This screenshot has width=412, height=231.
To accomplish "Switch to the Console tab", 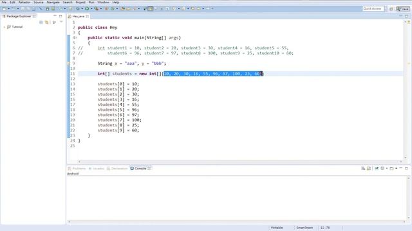I will 140,168.
